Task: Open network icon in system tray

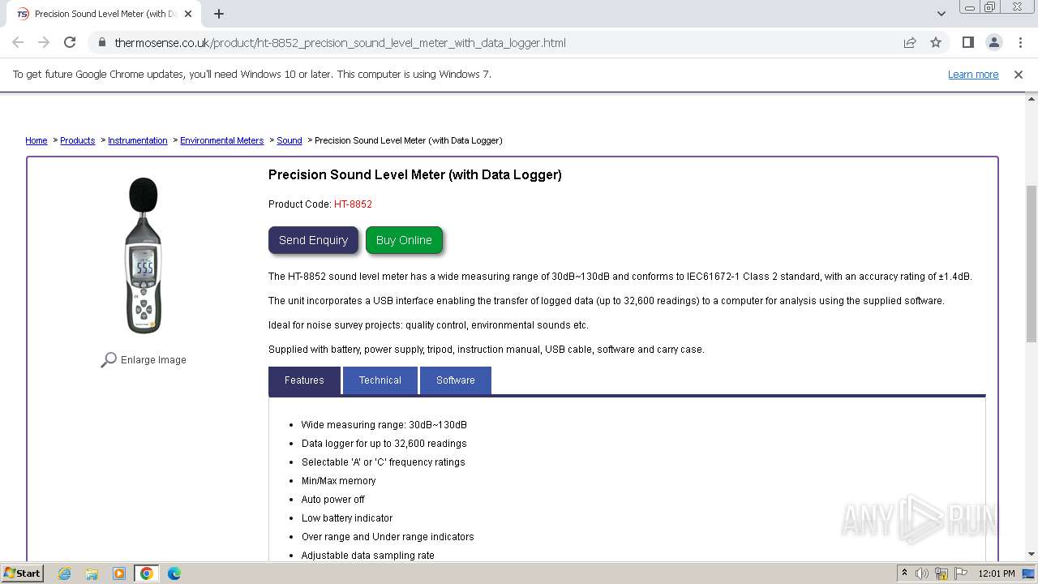Action: pos(941,573)
